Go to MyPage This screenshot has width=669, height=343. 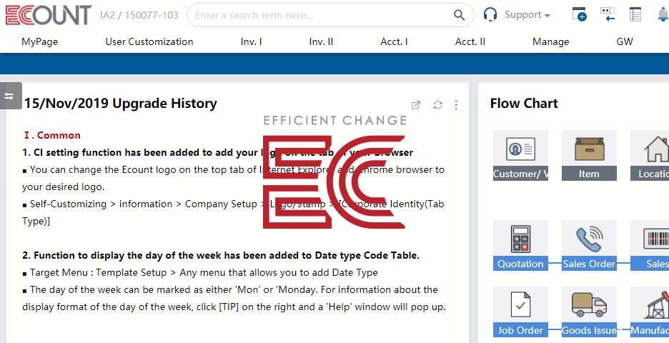coord(39,41)
